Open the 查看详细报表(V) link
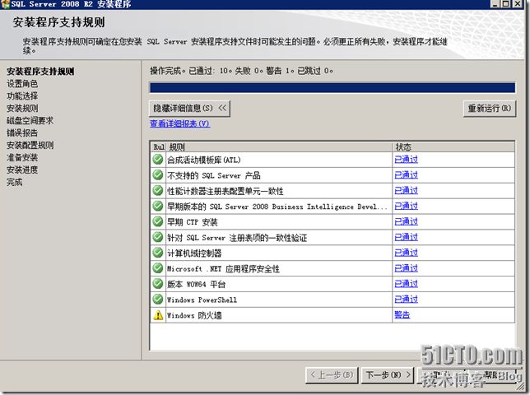The width and height of the screenshot is (530, 395). pyautogui.click(x=179, y=123)
